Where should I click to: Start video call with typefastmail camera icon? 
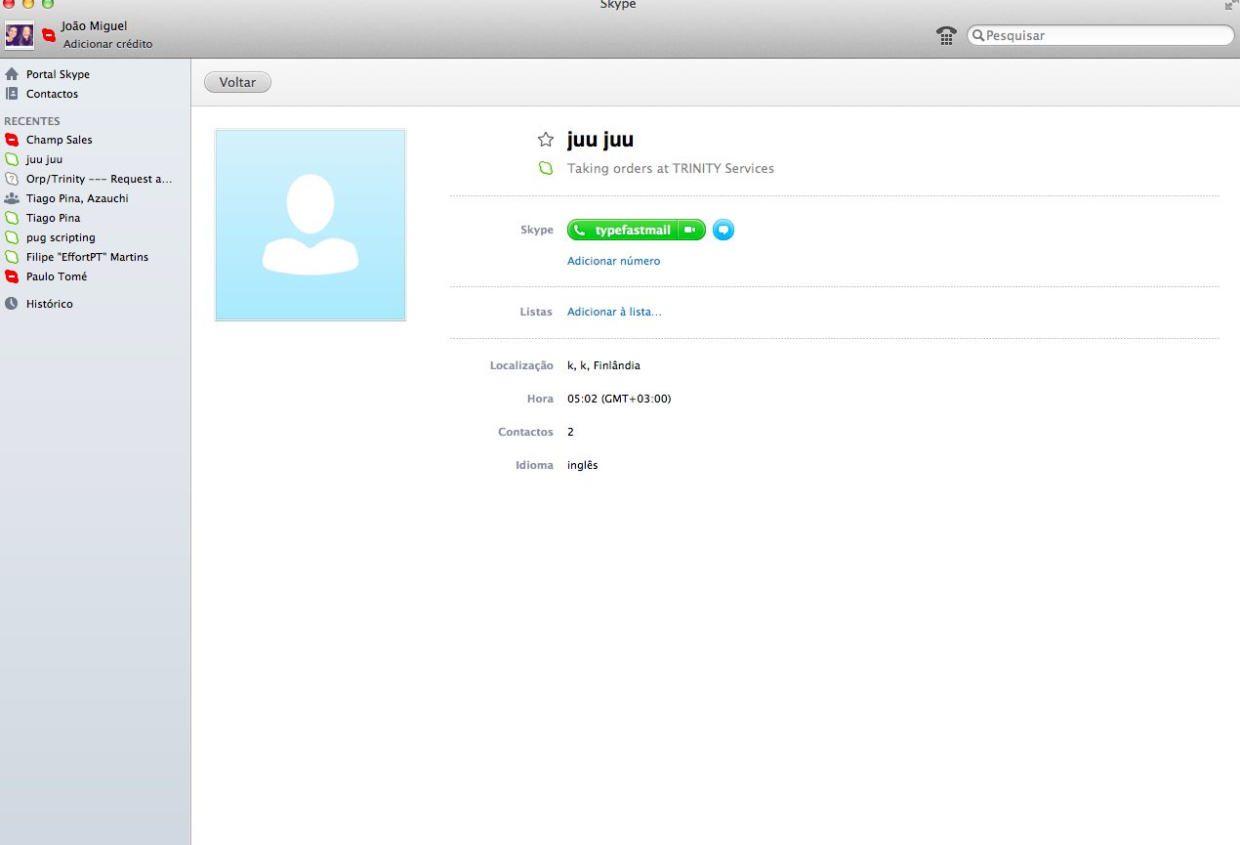coord(691,231)
